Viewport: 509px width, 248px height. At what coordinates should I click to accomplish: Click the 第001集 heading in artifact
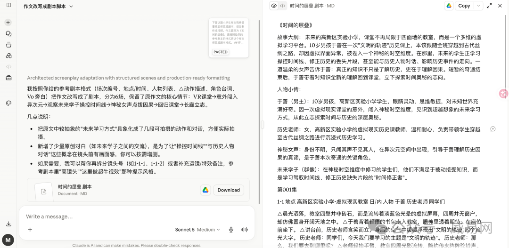(287, 189)
